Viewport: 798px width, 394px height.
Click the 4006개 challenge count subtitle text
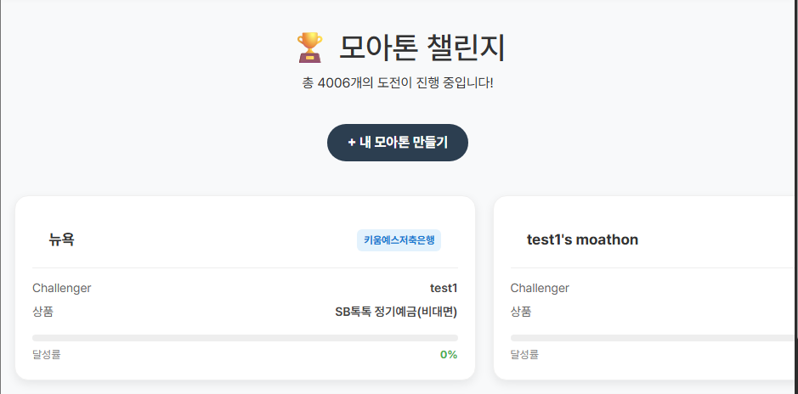398,83
